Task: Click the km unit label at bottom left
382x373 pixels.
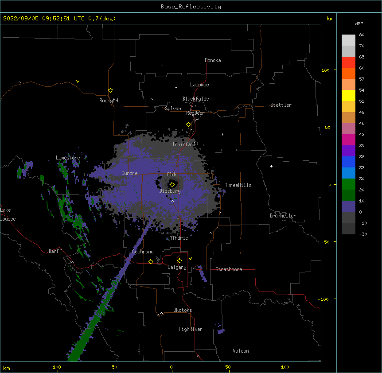Action: tap(7, 368)
